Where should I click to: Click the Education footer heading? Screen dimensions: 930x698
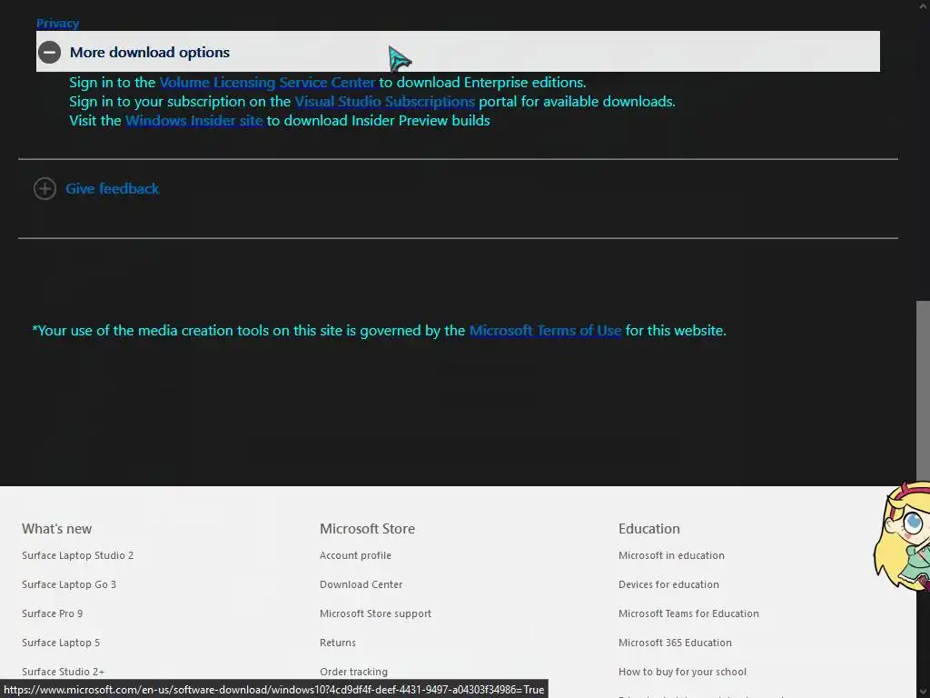point(648,529)
